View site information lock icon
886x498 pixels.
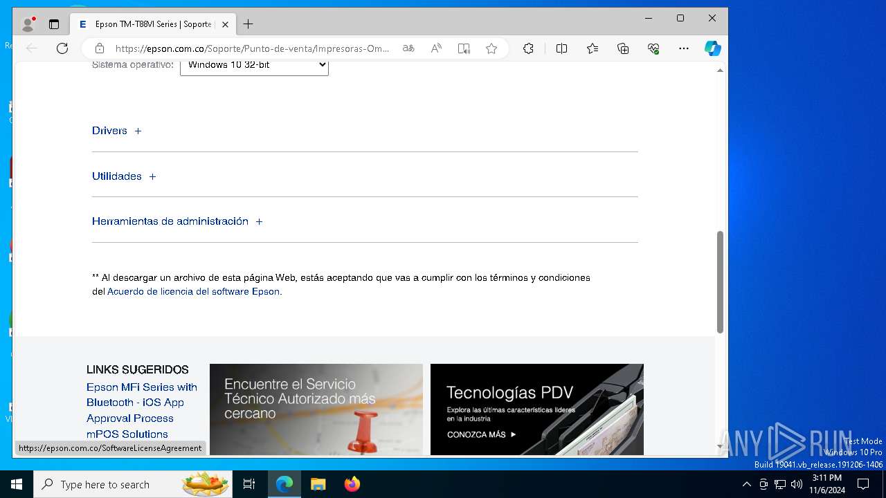(x=100, y=48)
